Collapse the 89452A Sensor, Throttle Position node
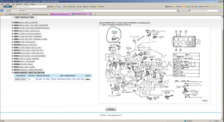224x122 pixels. click(12, 72)
